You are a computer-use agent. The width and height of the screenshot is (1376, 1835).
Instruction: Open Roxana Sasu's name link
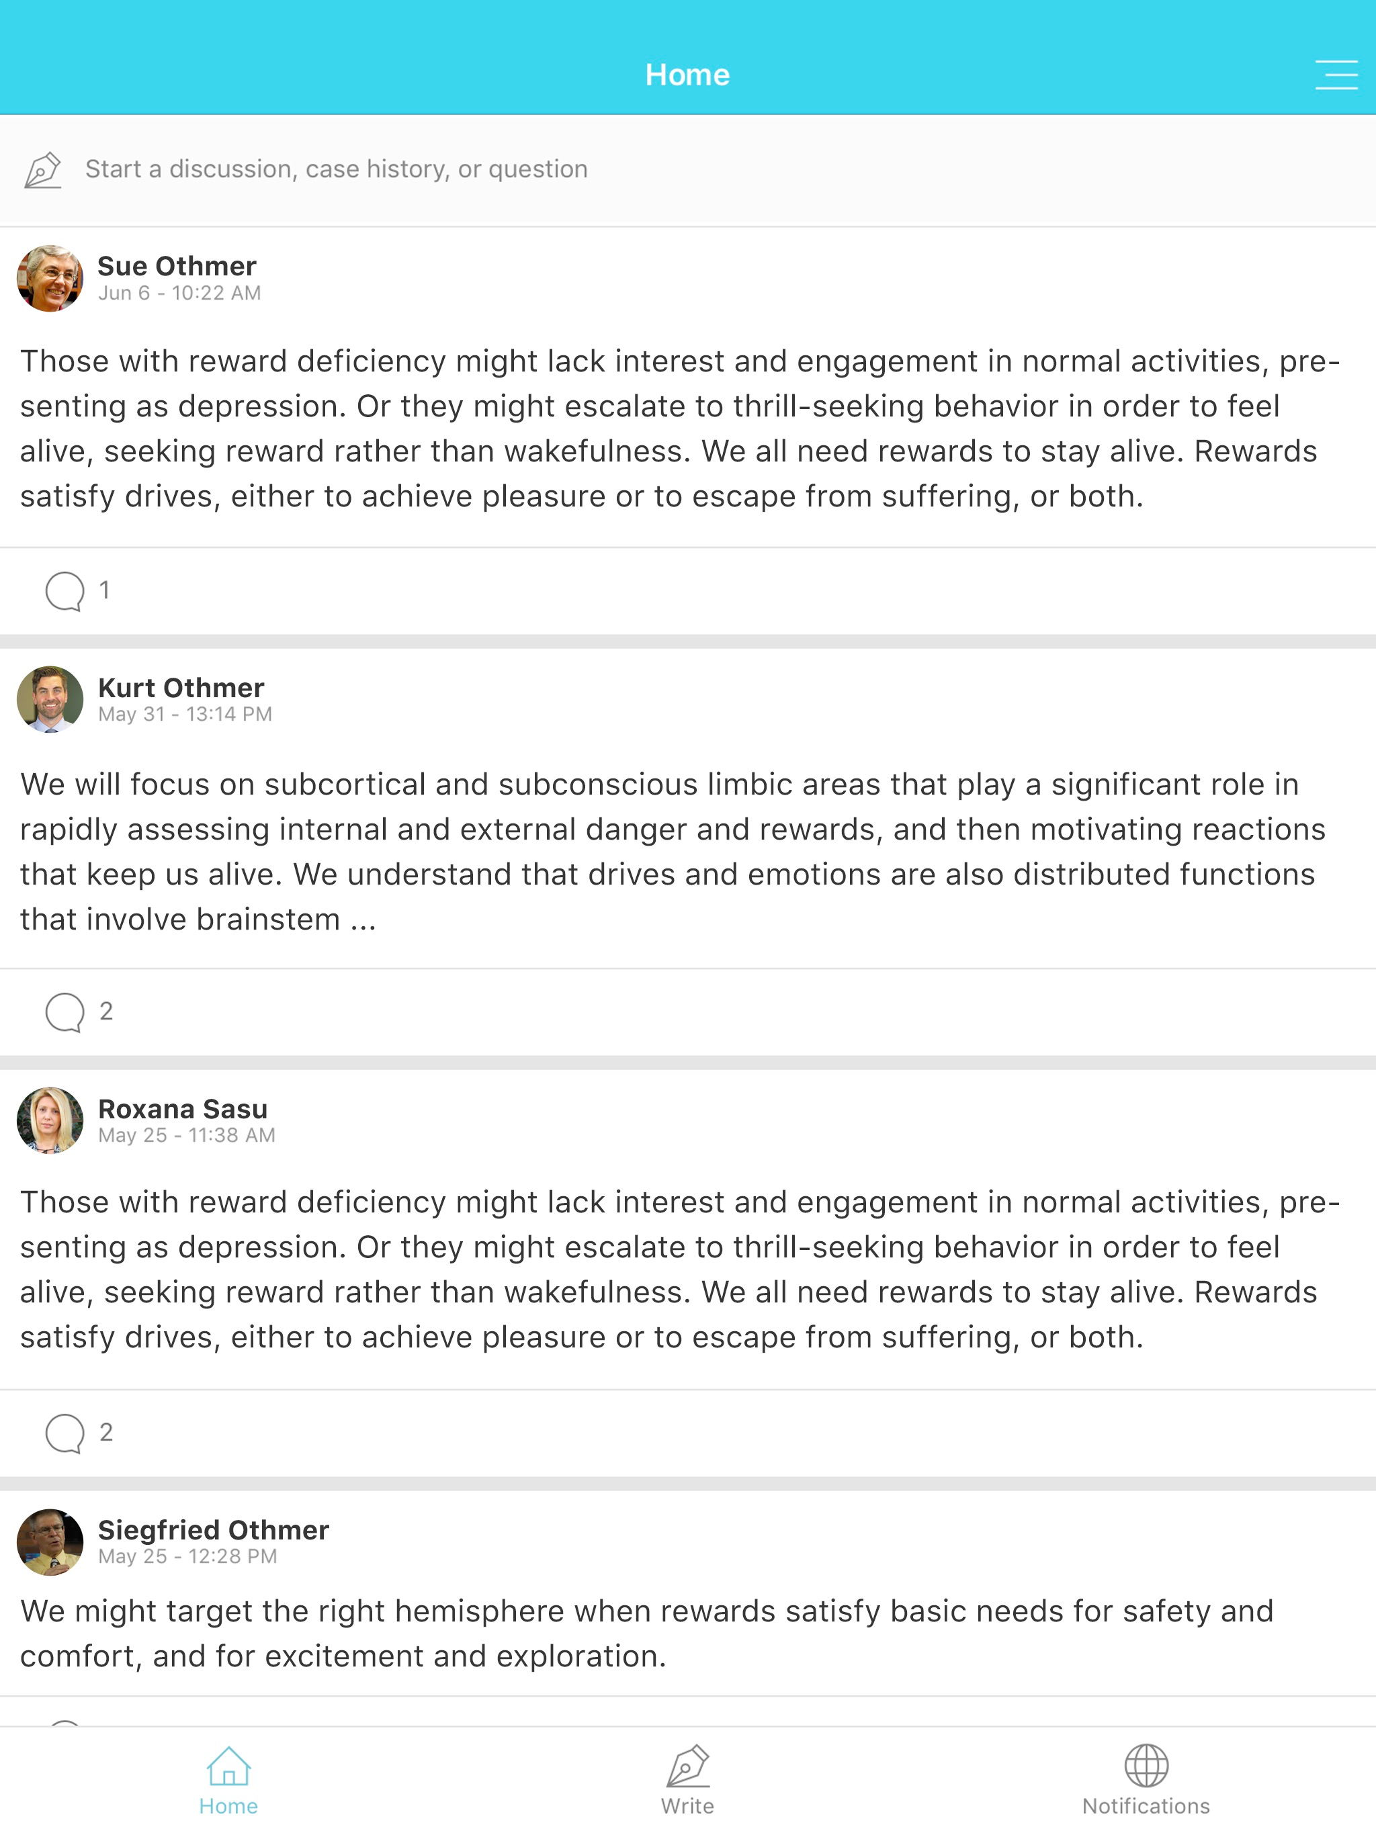pyautogui.click(x=183, y=1109)
